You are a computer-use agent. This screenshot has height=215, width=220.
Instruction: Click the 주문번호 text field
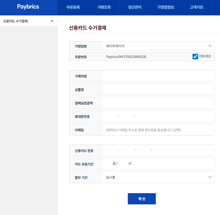147,57
